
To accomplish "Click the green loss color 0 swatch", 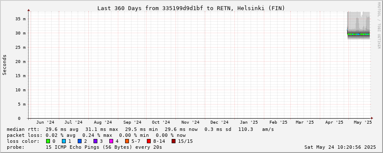I will tap(48, 141).
